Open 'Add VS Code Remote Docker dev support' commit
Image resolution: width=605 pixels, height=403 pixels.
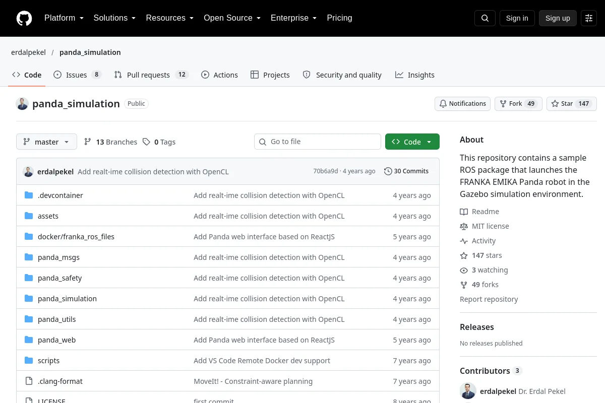pyautogui.click(x=262, y=361)
